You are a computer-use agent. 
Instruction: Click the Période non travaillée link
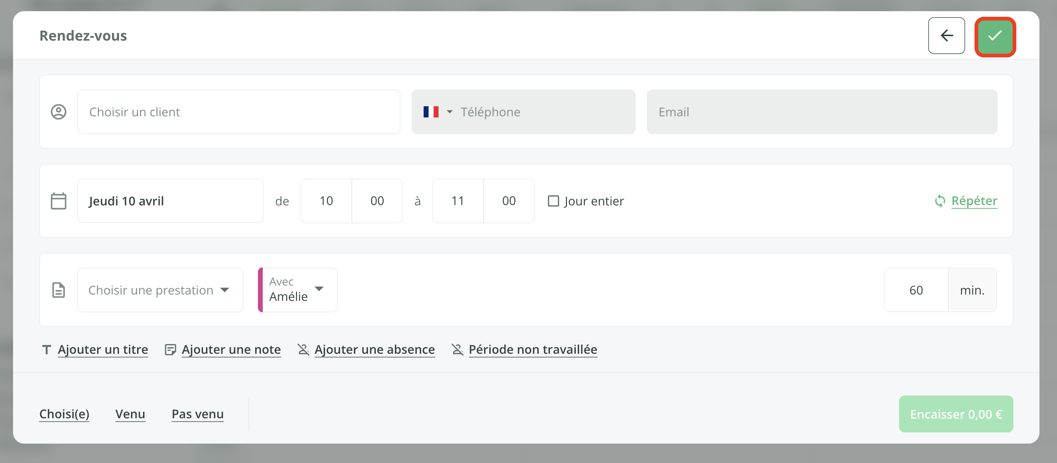click(x=533, y=350)
